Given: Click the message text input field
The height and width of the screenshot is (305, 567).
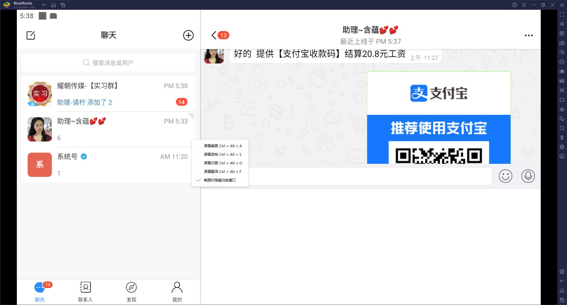Looking at the screenshot, I should (370, 176).
